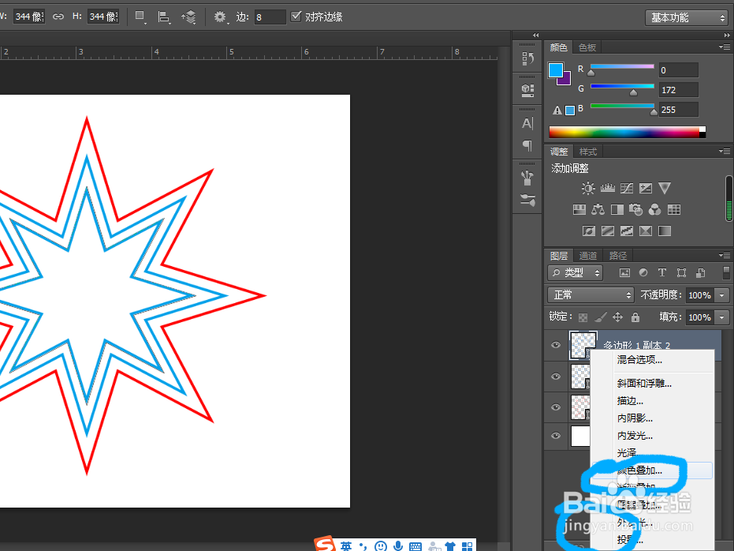The width and height of the screenshot is (734, 551).
Task: Add a Photo Filter adjustment
Action: pyautogui.click(x=635, y=209)
